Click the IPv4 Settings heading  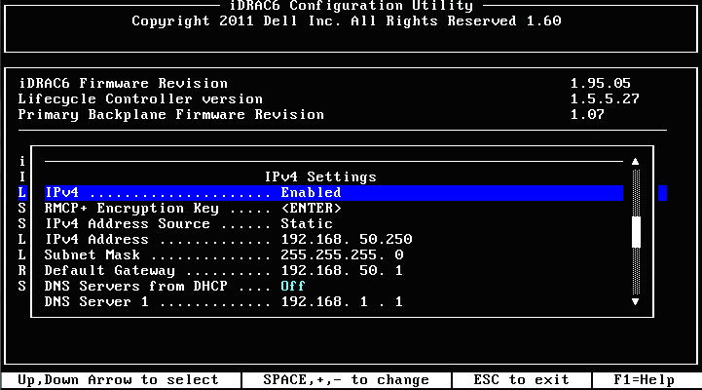(x=320, y=177)
